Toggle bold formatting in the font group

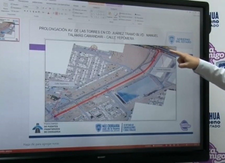pyautogui.click(x=25, y=11)
